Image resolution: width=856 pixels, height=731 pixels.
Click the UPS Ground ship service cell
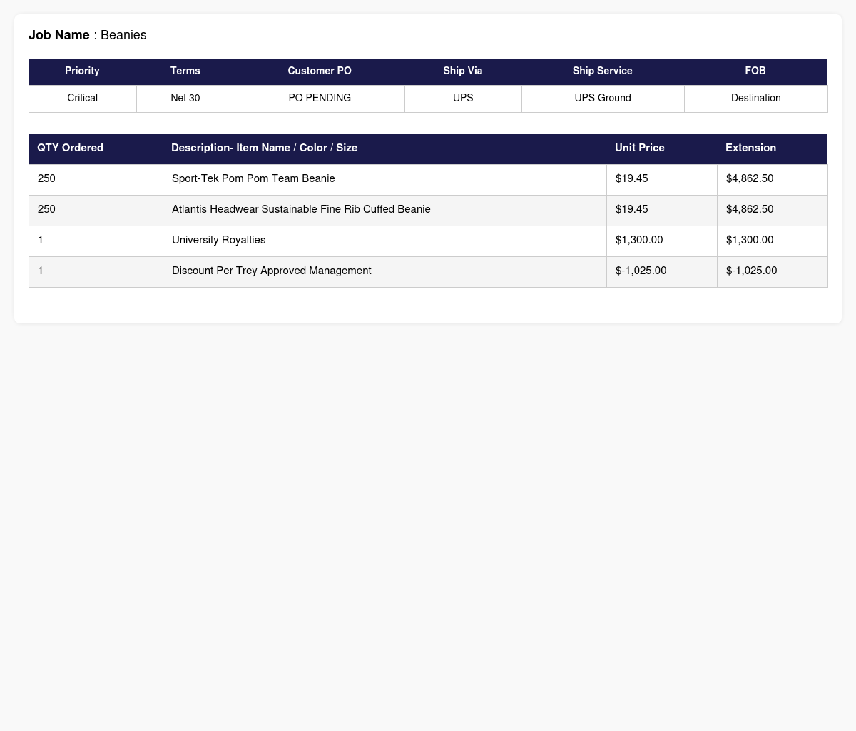click(x=603, y=99)
